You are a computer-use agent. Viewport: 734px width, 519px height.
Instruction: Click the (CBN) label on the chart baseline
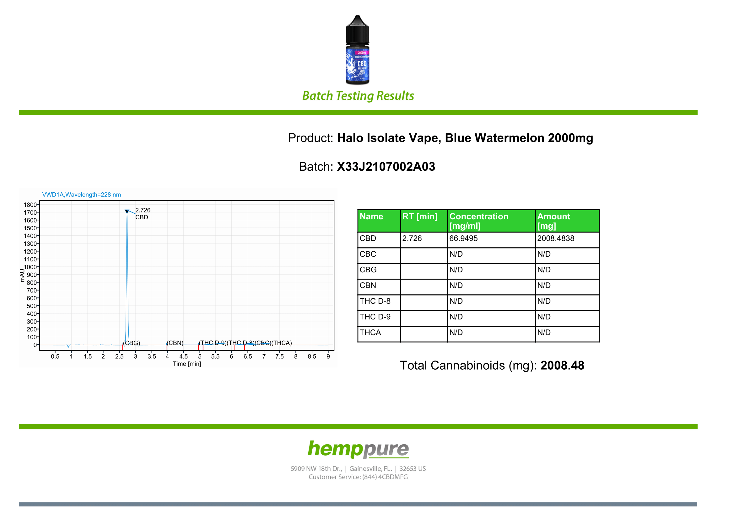point(175,343)
